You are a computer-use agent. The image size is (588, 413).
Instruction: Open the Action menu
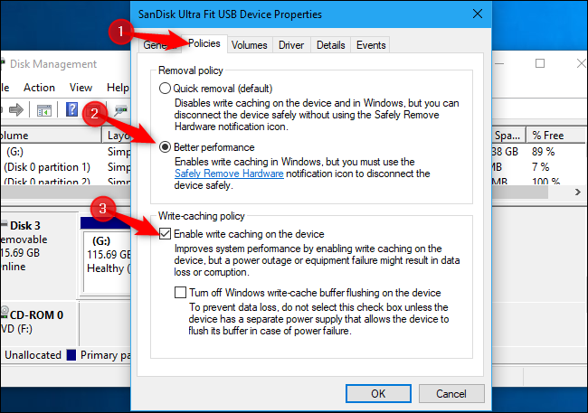(40, 88)
